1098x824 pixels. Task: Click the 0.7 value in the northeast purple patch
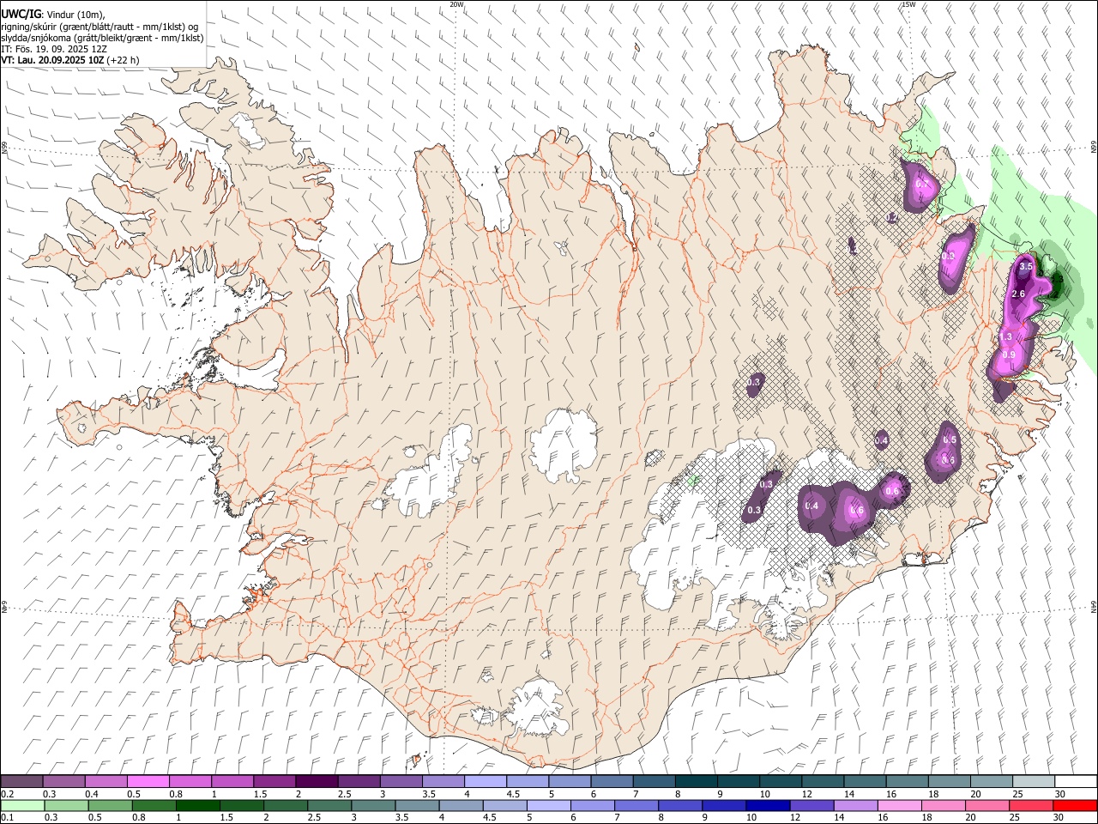(922, 184)
